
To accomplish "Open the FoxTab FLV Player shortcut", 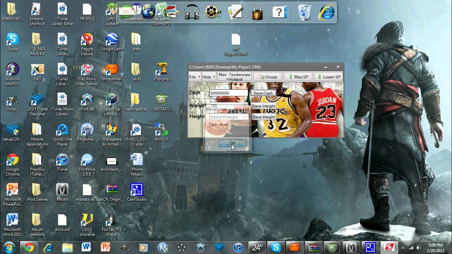I will [x=112, y=225].
